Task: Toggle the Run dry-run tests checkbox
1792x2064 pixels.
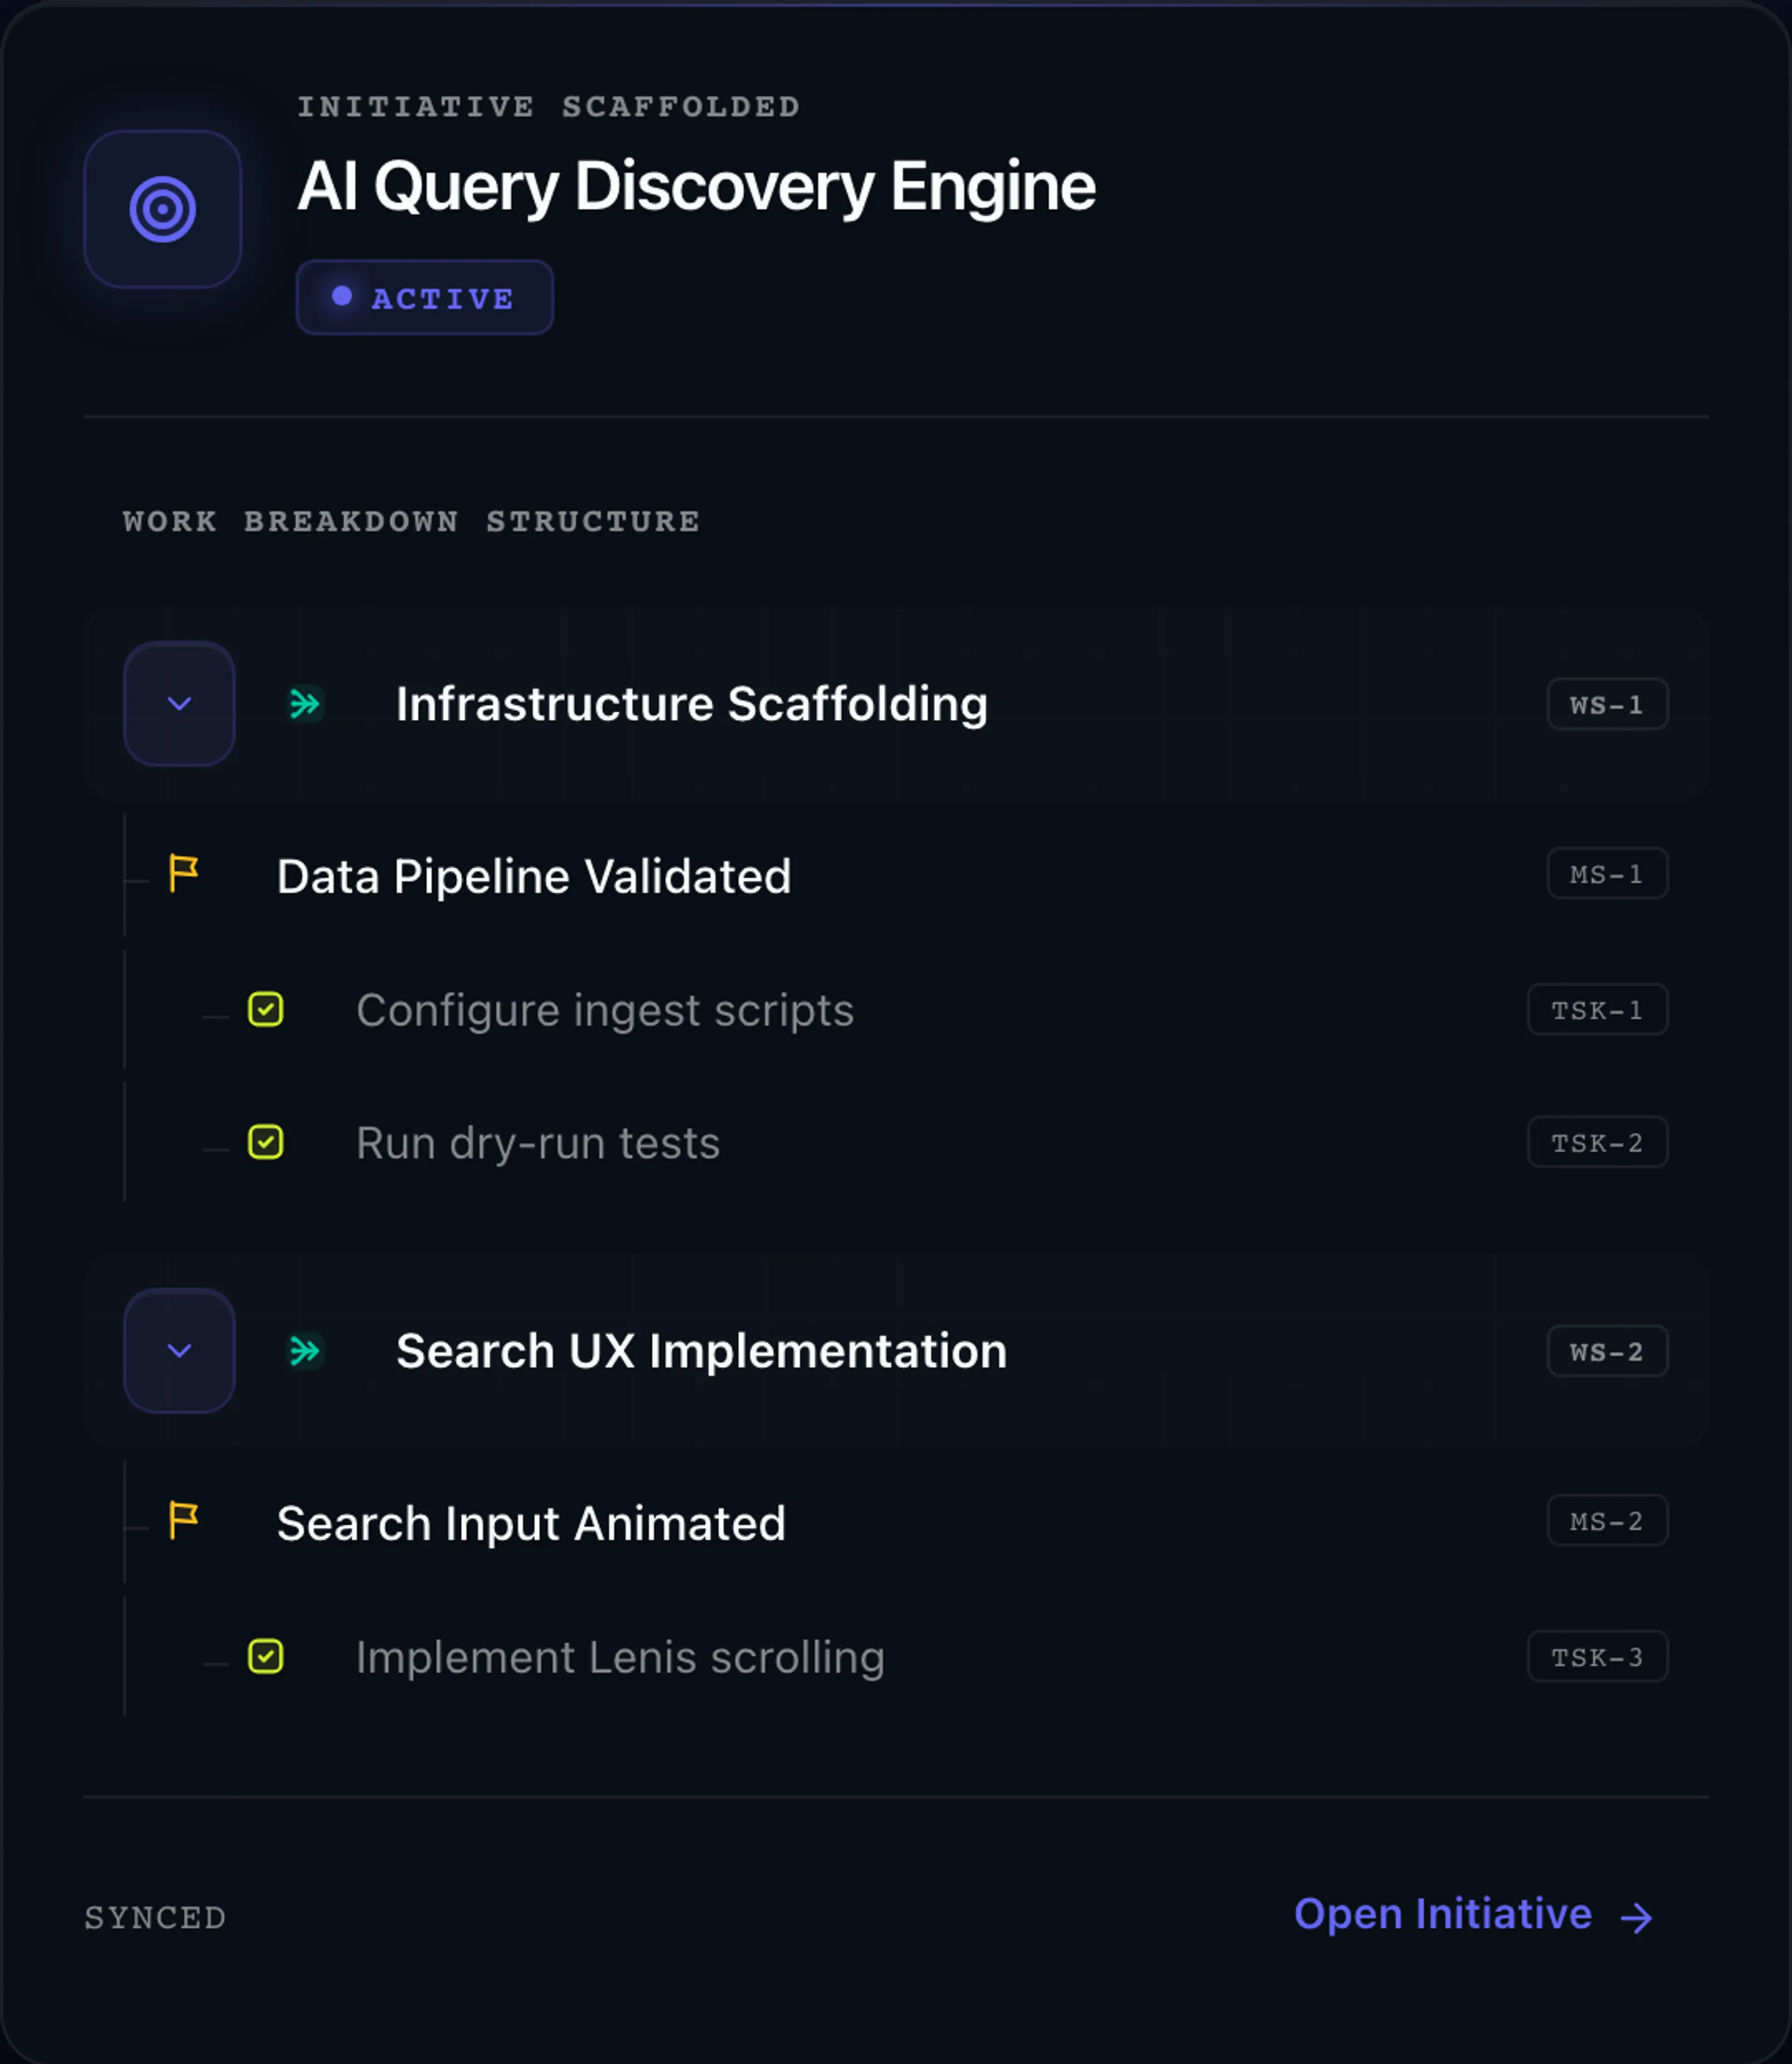Action: coord(266,1142)
